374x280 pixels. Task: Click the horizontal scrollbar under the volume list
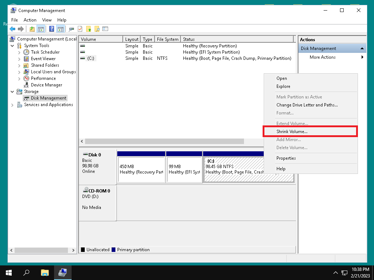(x=164, y=141)
